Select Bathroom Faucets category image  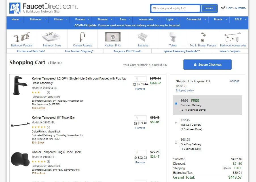point(22,37)
